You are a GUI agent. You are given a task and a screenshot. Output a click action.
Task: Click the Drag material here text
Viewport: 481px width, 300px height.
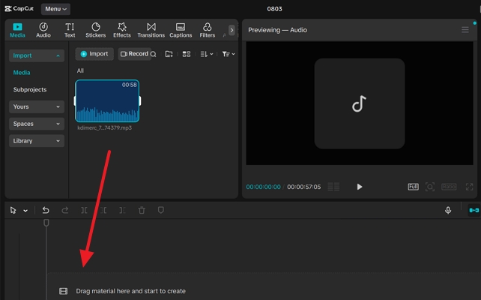coord(130,291)
